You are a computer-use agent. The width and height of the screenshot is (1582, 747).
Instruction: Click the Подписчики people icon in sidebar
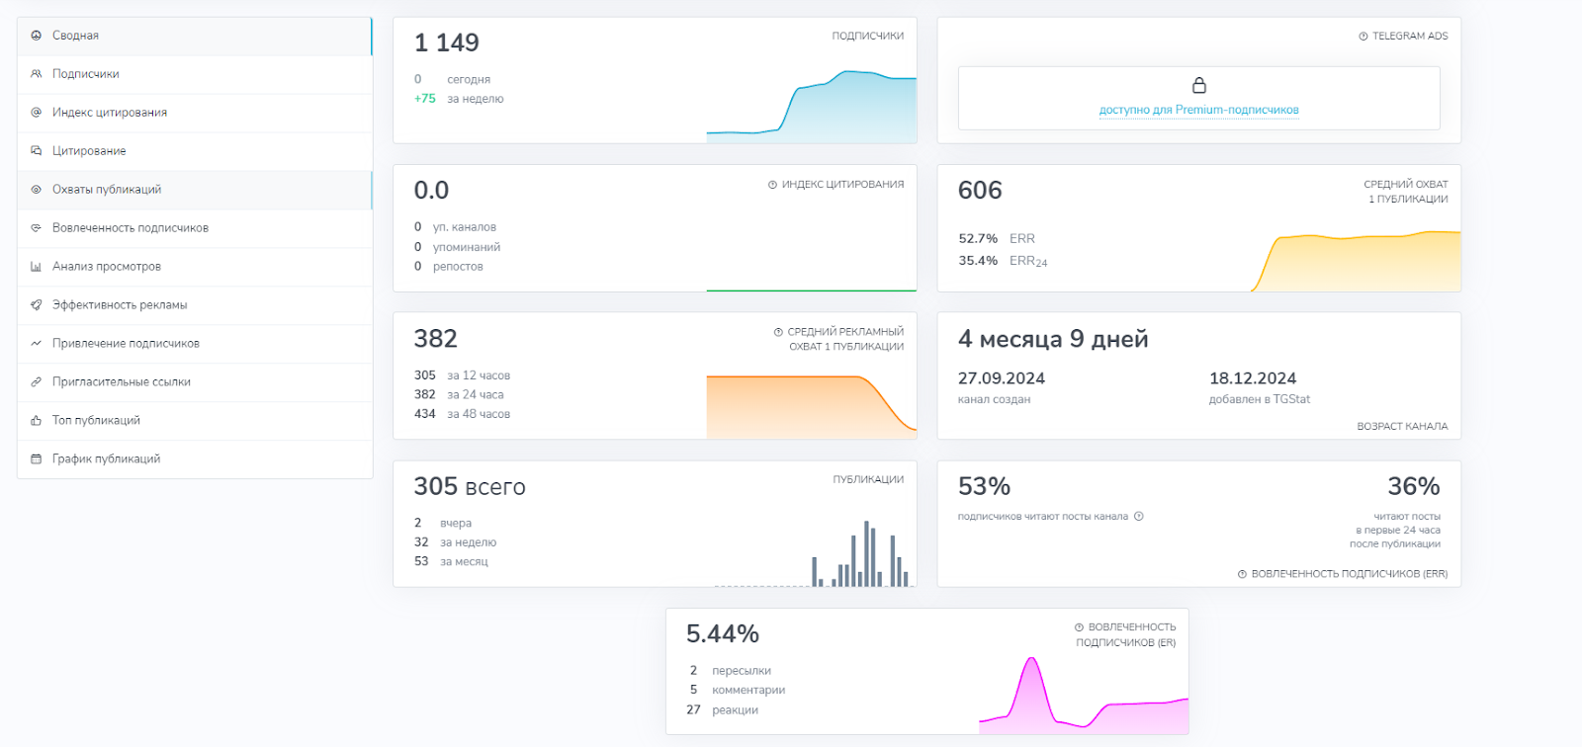[x=37, y=74]
